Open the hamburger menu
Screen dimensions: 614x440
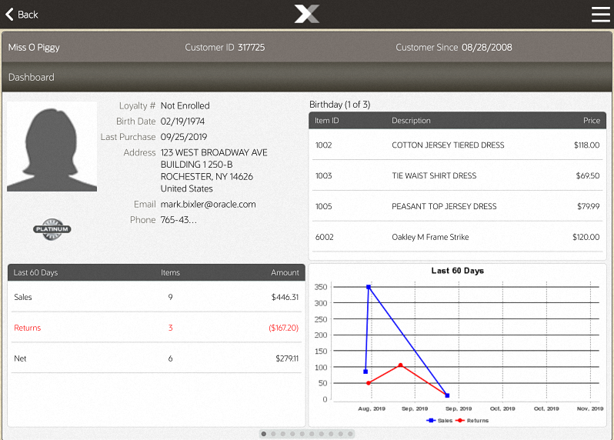click(x=600, y=15)
